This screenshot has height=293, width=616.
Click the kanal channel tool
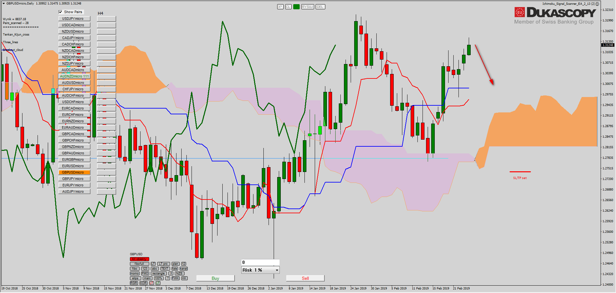click(x=184, y=269)
